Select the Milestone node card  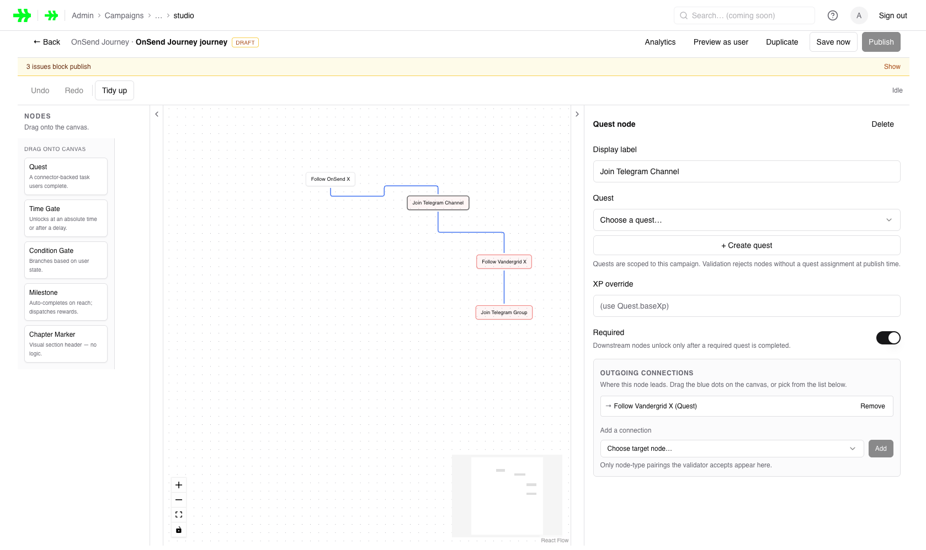66,302
